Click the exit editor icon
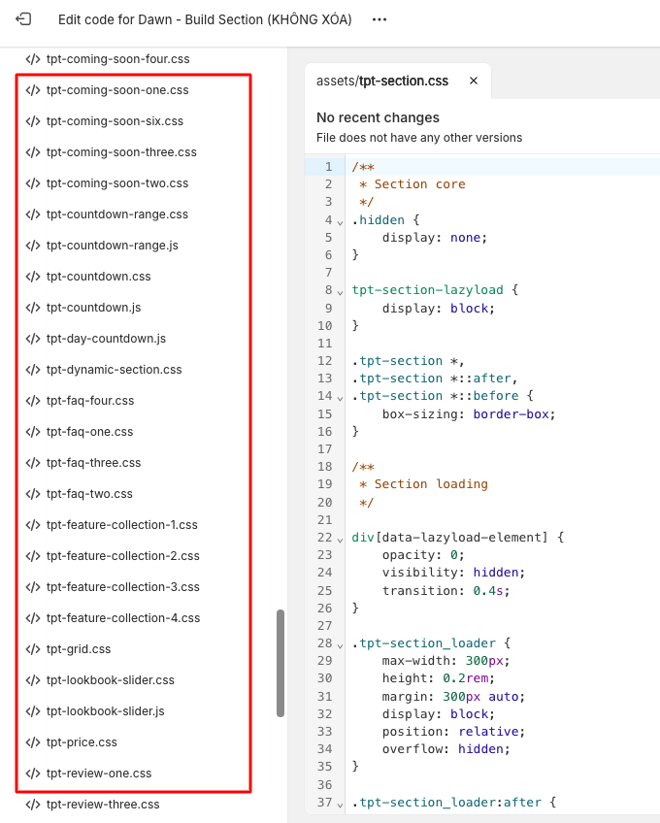Screen dimensions: 660x823 23,19
